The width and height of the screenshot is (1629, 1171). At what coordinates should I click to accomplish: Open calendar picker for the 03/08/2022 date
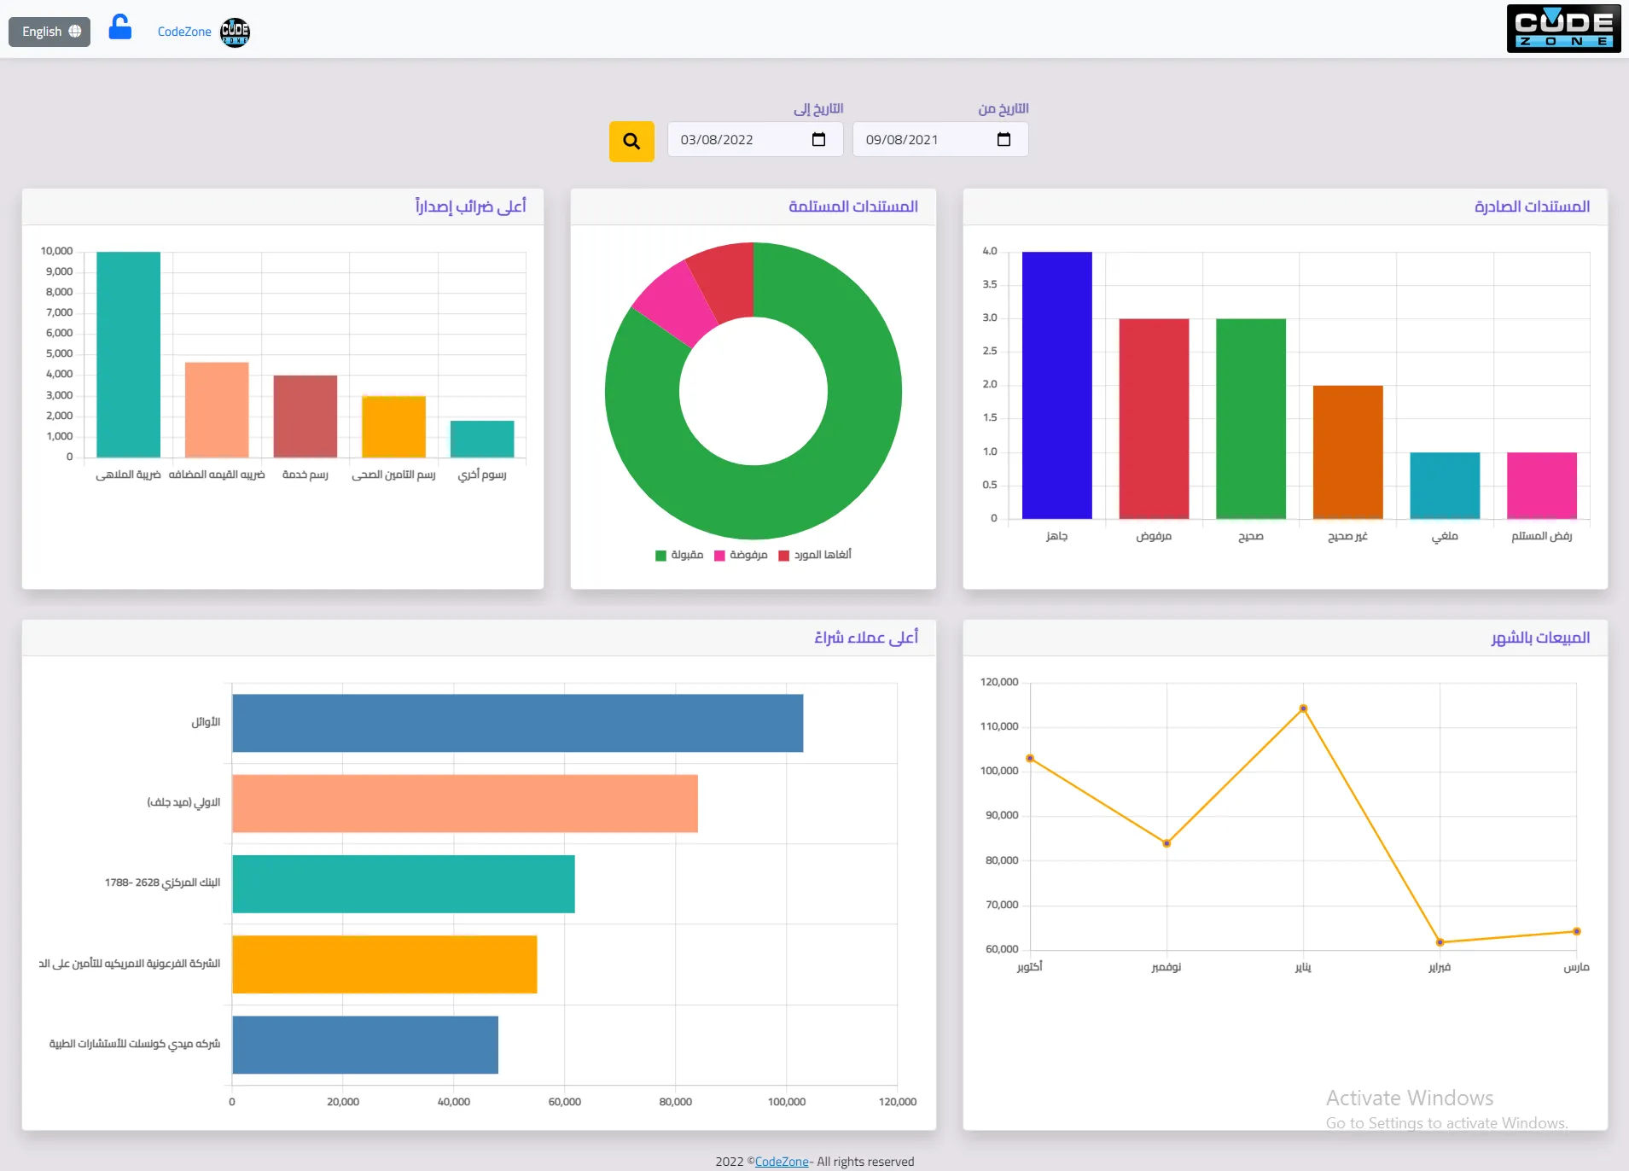[818, 140]
